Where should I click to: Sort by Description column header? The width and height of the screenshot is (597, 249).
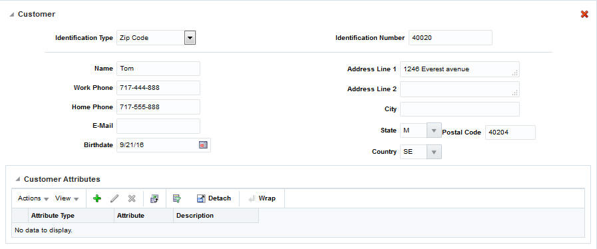tap(216, 216)
